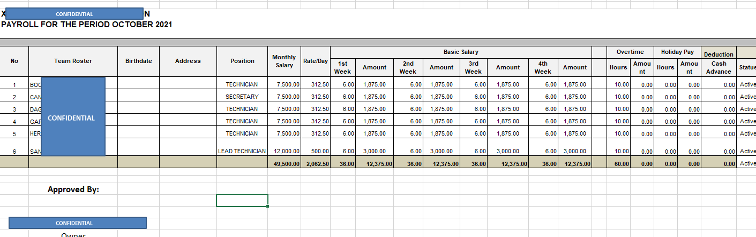The image size is (756, 237).
Task: Click the Cash Advance header cell
Action: pos(718,67)
